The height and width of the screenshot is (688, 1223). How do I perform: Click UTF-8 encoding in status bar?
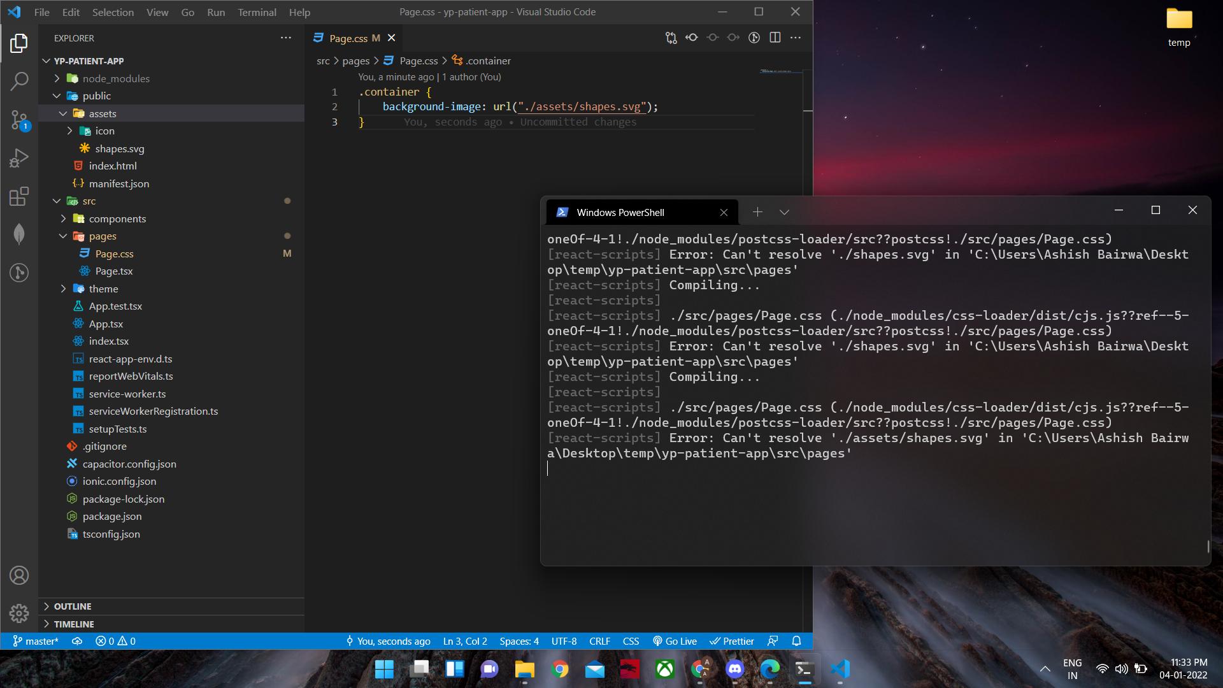(x=564, y=641)
